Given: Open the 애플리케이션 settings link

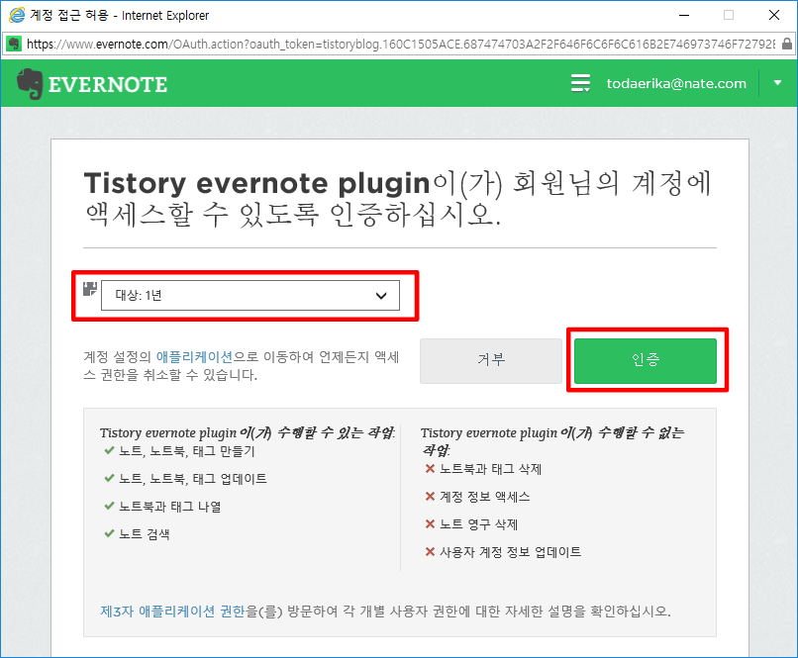Looking at the screenshot, I should (x=194, y=356).
